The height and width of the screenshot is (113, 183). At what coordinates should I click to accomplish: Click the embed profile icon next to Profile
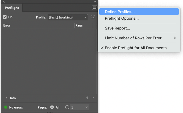93,17
